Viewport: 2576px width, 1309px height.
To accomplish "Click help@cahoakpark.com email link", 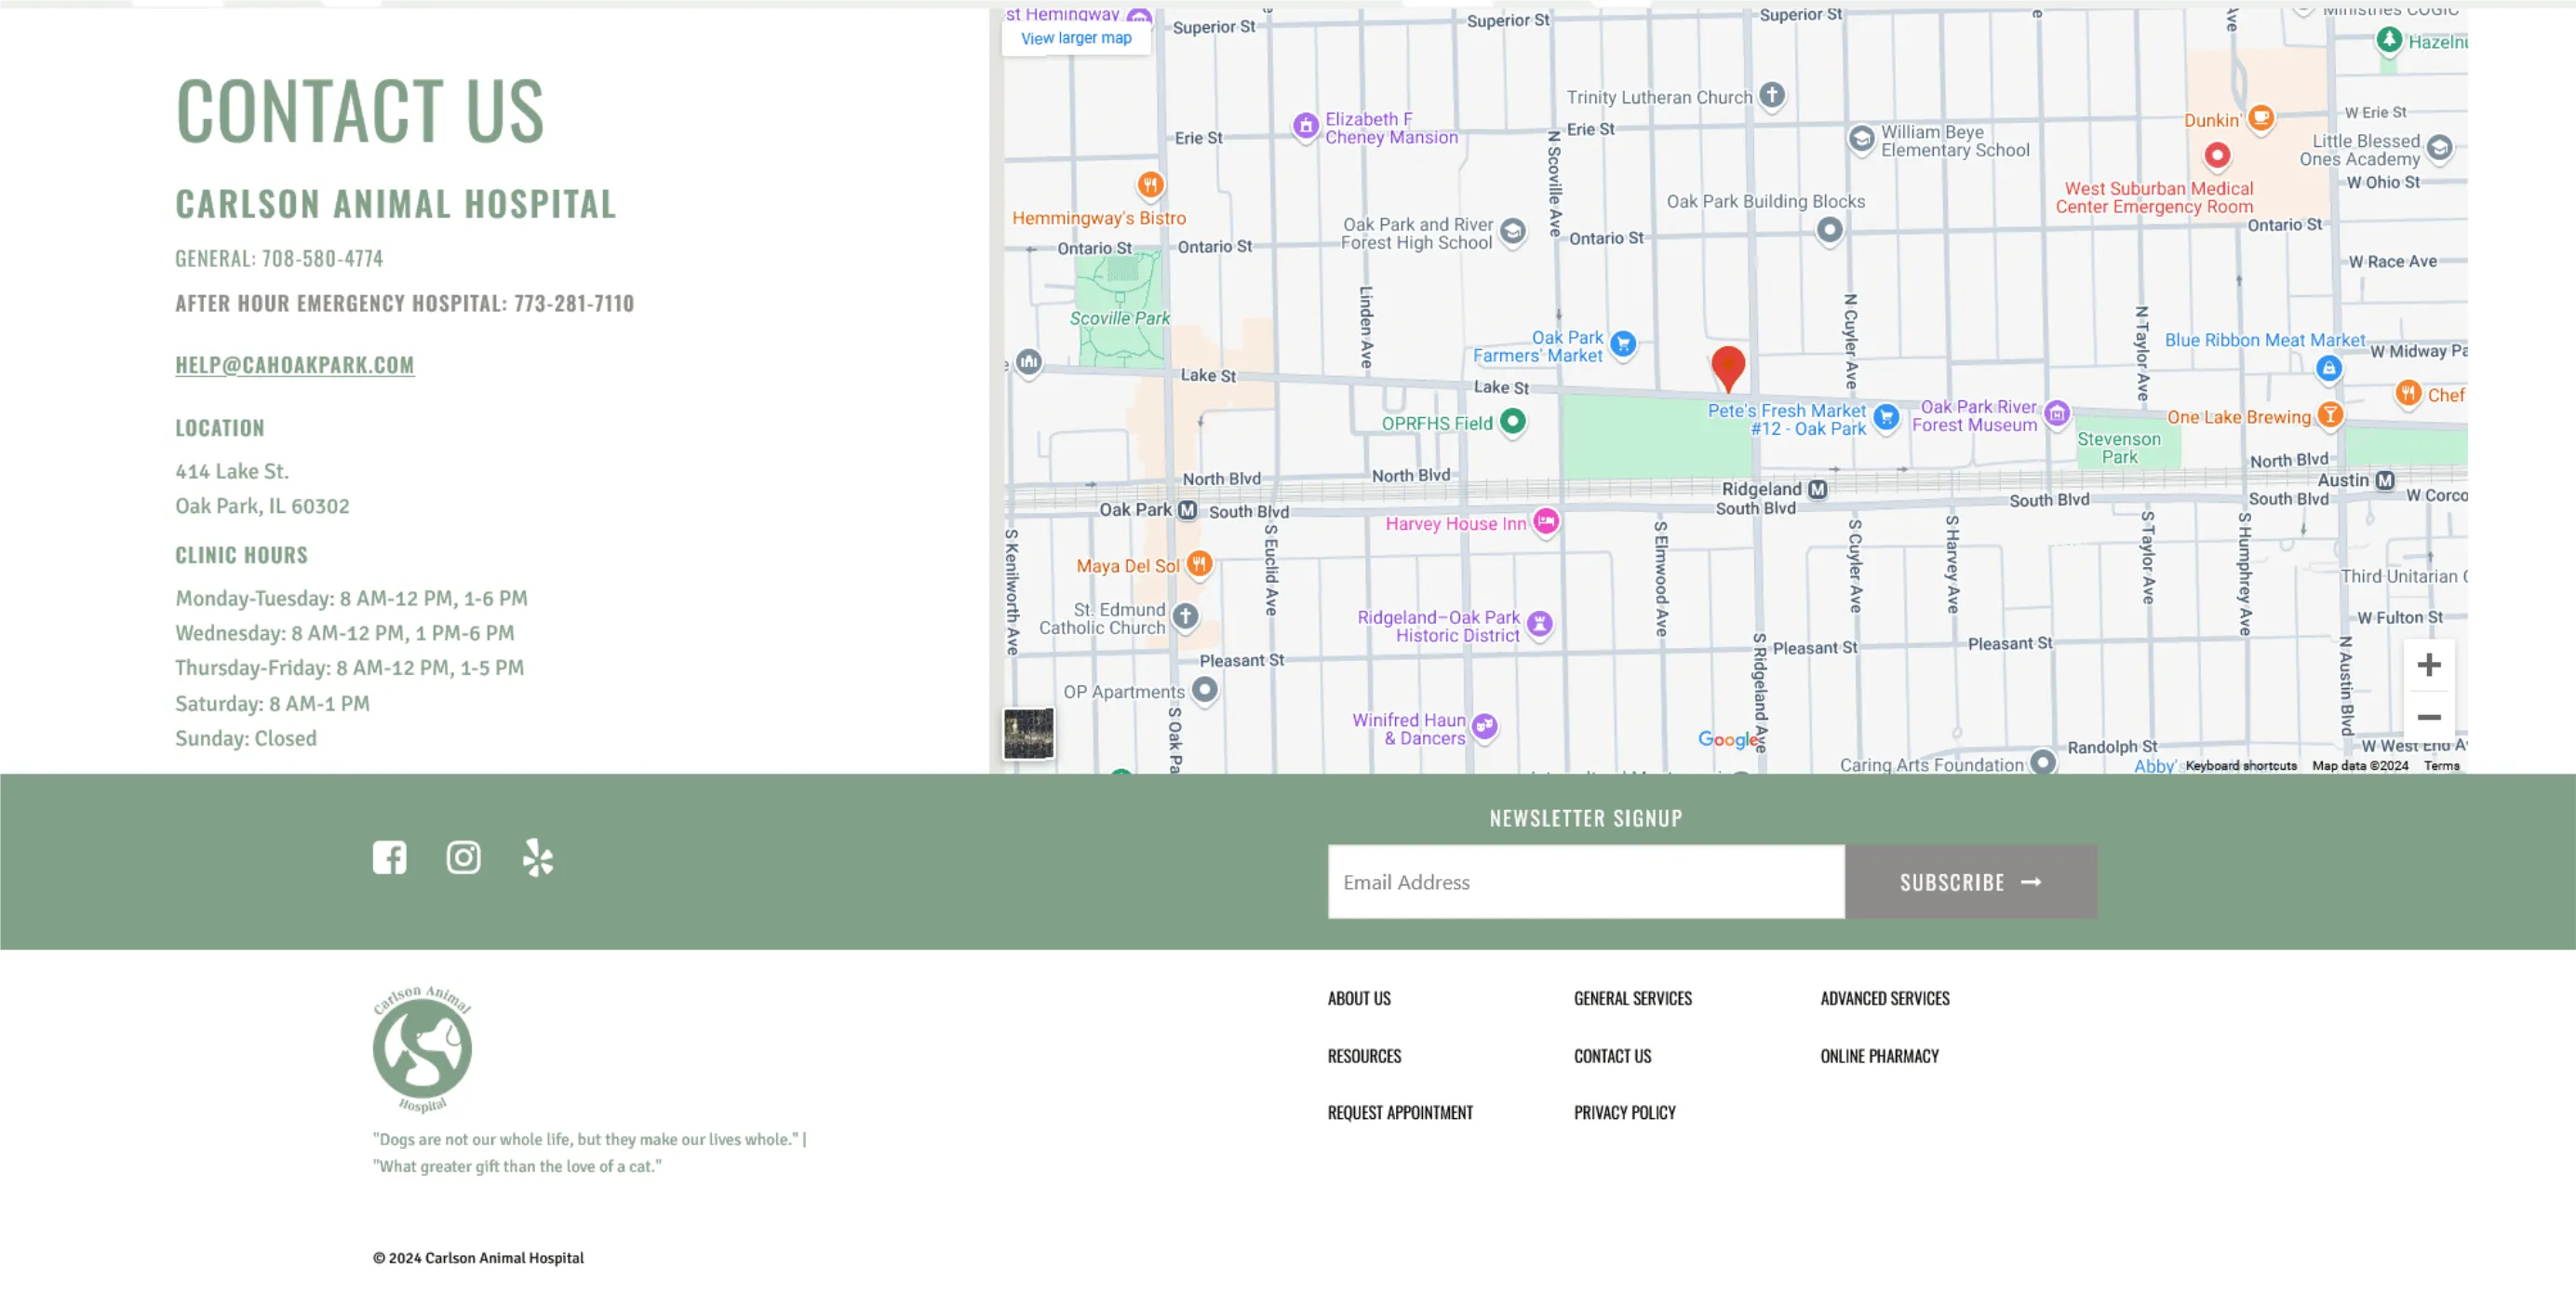I will pyautogui.click(x=295, y=365).
